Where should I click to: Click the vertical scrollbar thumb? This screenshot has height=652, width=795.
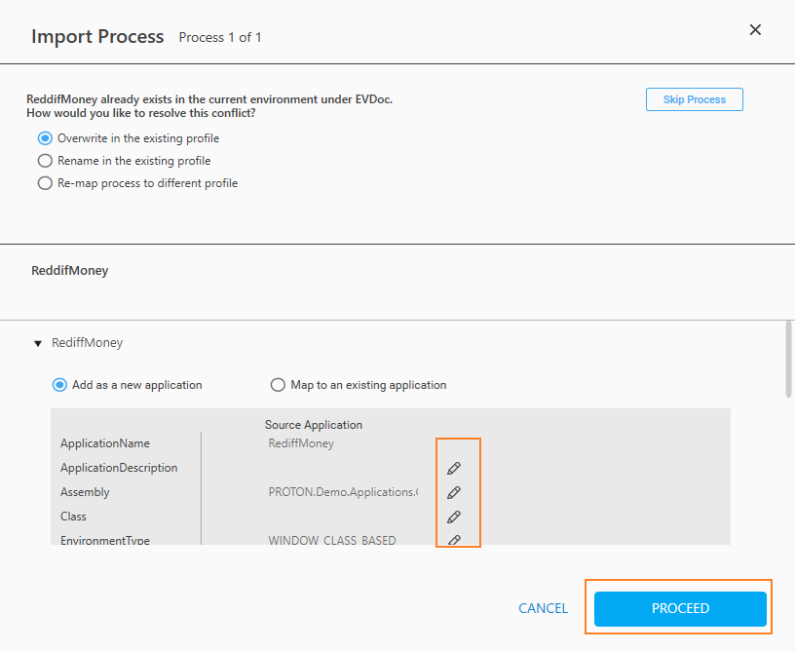(x=788, y=359)
